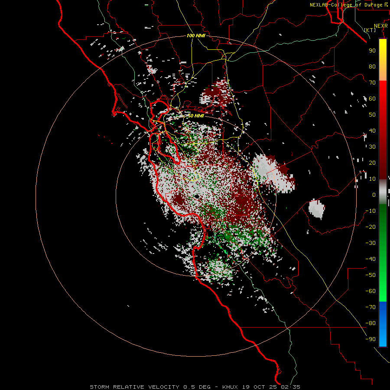Click the 100 NMI range ring label
390x390 pixels.
point(196,36)
